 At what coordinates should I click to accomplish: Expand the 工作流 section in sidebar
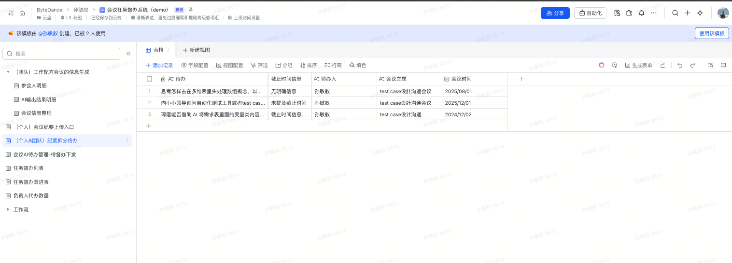(8, 209)
